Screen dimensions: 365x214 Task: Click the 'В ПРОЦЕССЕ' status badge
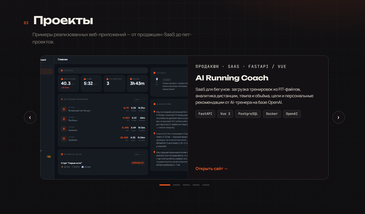(x=138, y=163)
